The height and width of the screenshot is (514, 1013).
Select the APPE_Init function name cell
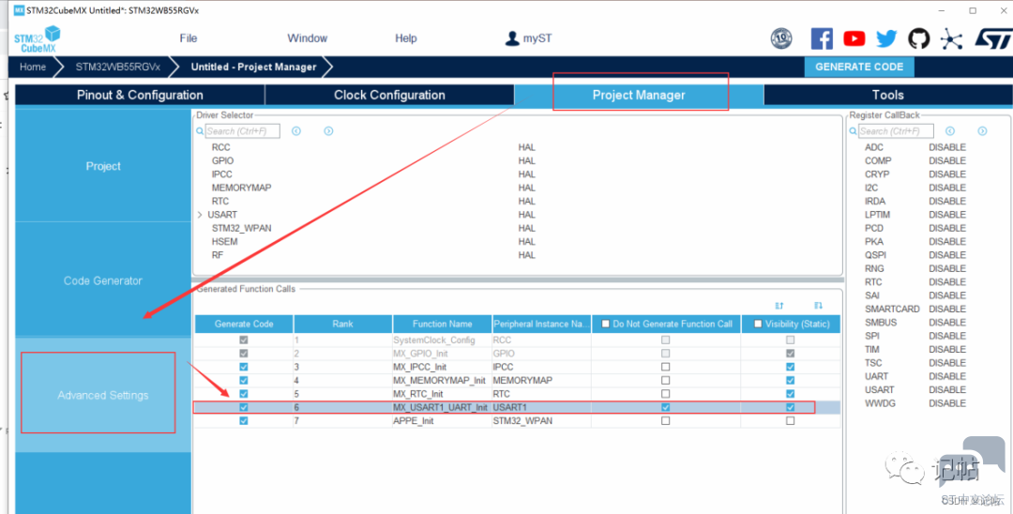click(x=441, y=421)
